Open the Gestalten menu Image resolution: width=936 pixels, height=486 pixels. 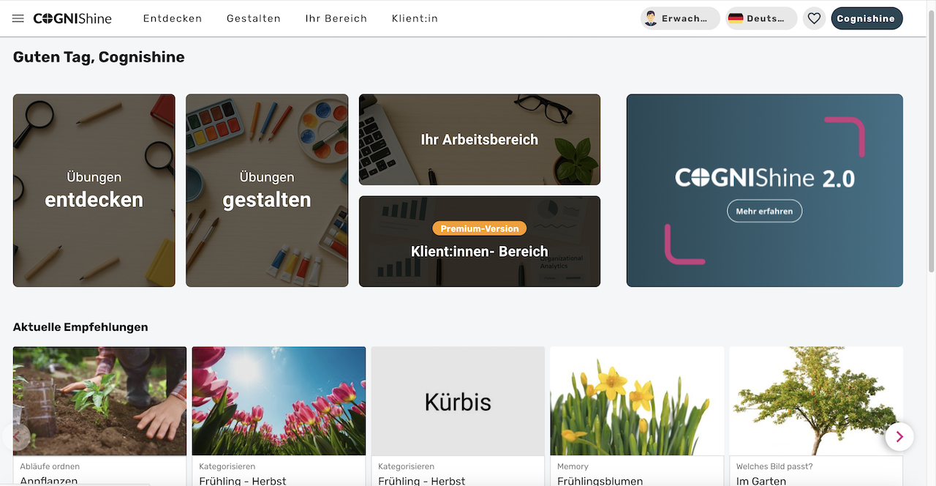[254, 18]
